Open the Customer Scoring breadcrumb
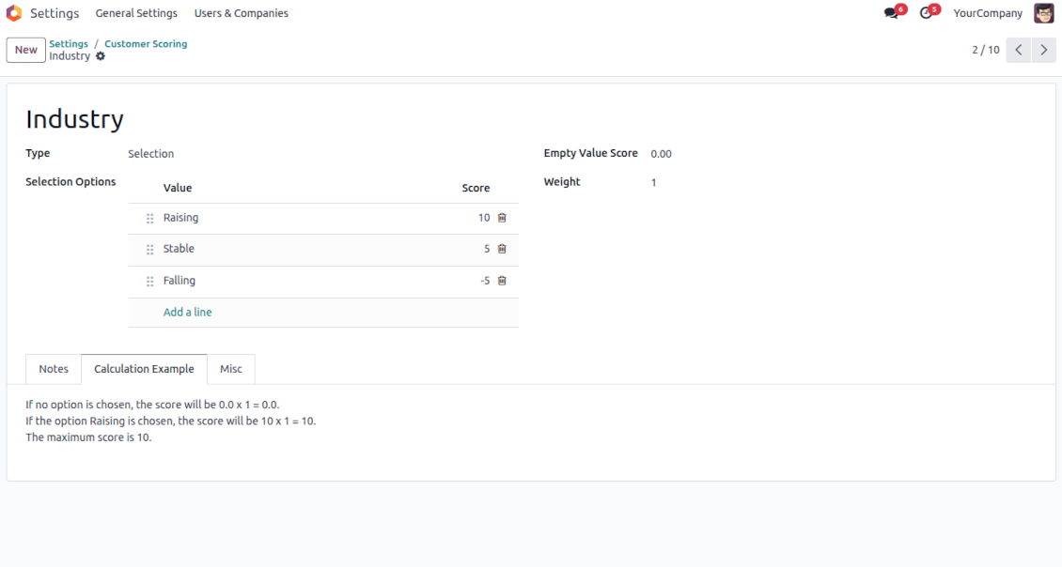The height and width of the screenshot is (567, 1062). (146, 44)
